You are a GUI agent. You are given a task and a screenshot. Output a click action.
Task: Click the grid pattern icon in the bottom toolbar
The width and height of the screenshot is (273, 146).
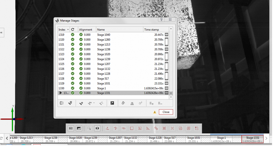tap(164, 128)
